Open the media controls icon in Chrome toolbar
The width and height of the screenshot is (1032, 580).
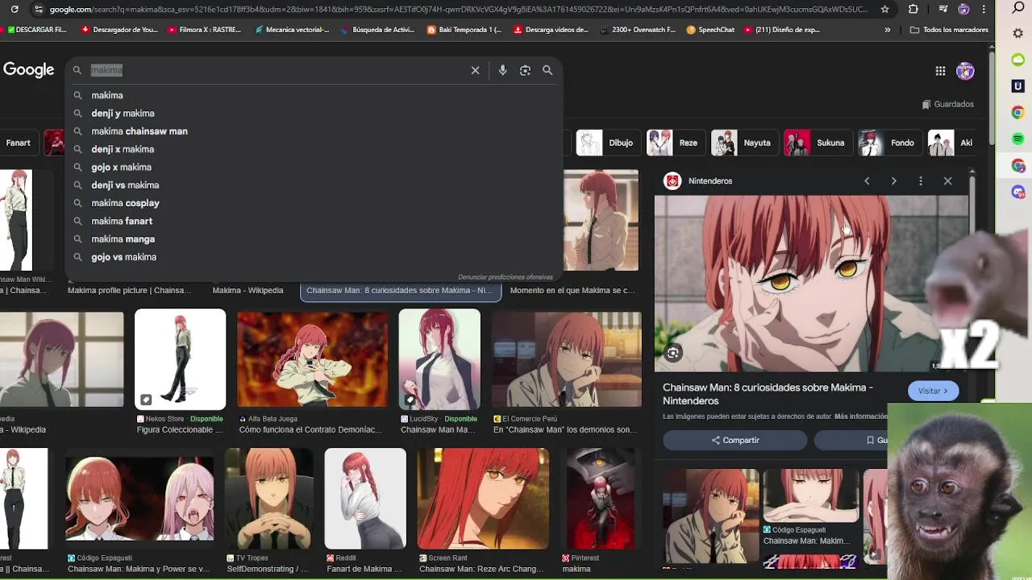[943, 9]
